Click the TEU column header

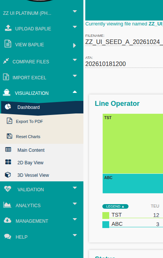point(155,206)
